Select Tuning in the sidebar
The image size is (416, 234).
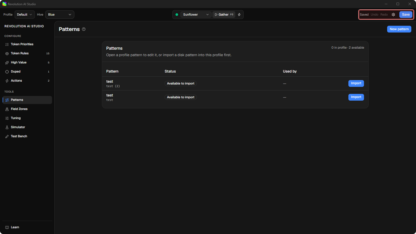(x=27, y=118)
